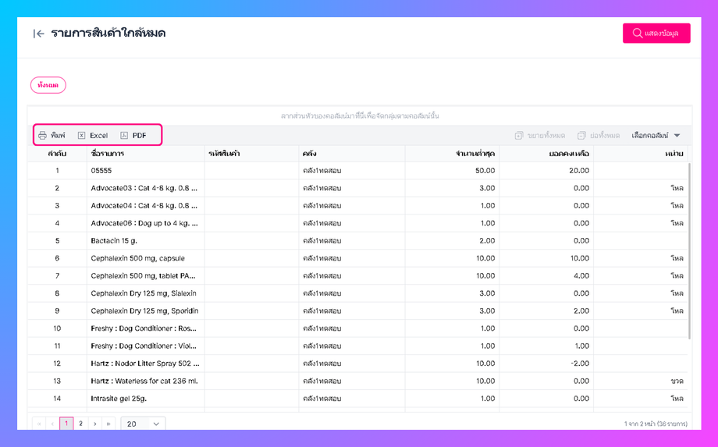Screen dimensions: 718x447
Task: Export the table to PDF
Action: tap(133, 136)
